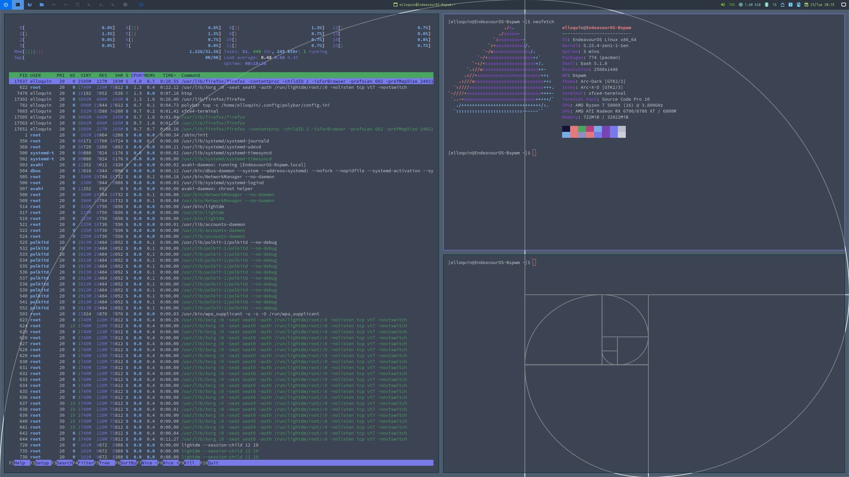Select the dbus-daemon process row
849x477 pixels.
click(x=221, y=171)
